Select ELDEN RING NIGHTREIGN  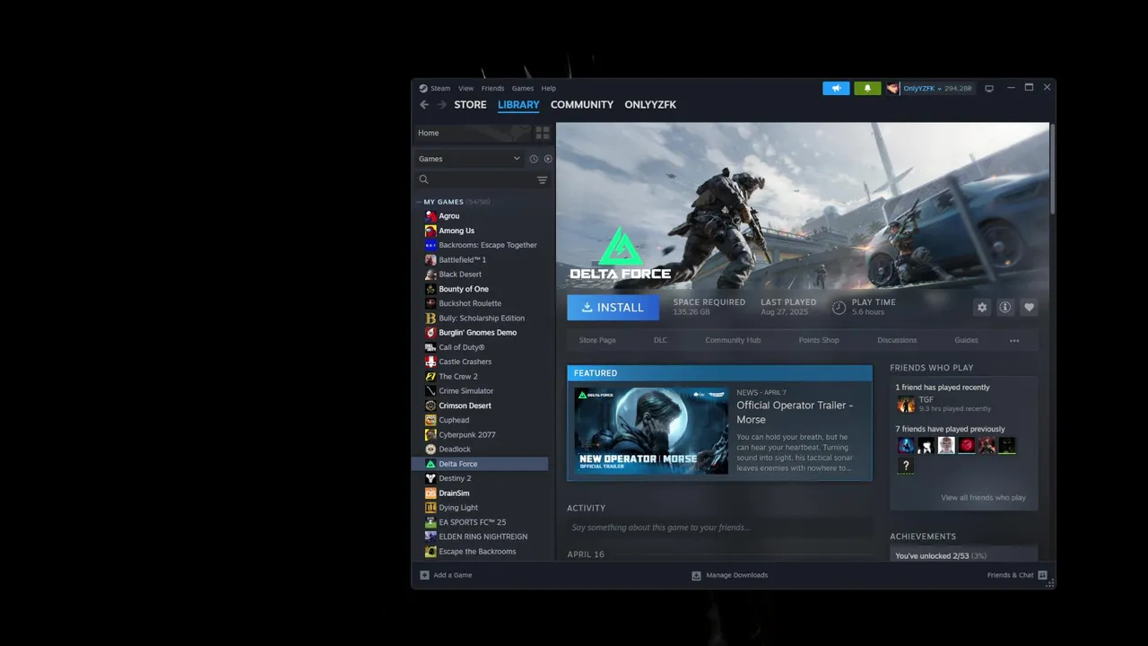pyautogui.click(x=482, y=537)
